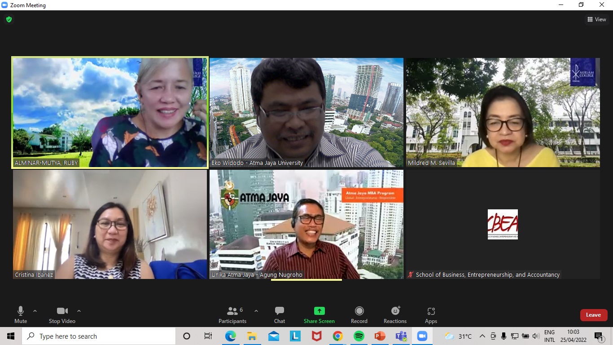Open the notifications action center
This screenshot has height=345, width=613.
[x=599, y=336]
